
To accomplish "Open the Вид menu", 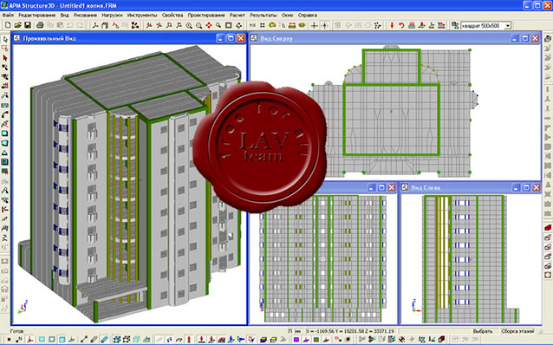I will click(x=64, y=15).
